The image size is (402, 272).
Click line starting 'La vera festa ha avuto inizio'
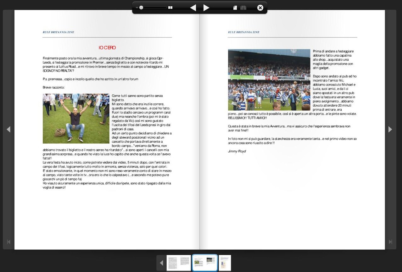coord(106,162)
